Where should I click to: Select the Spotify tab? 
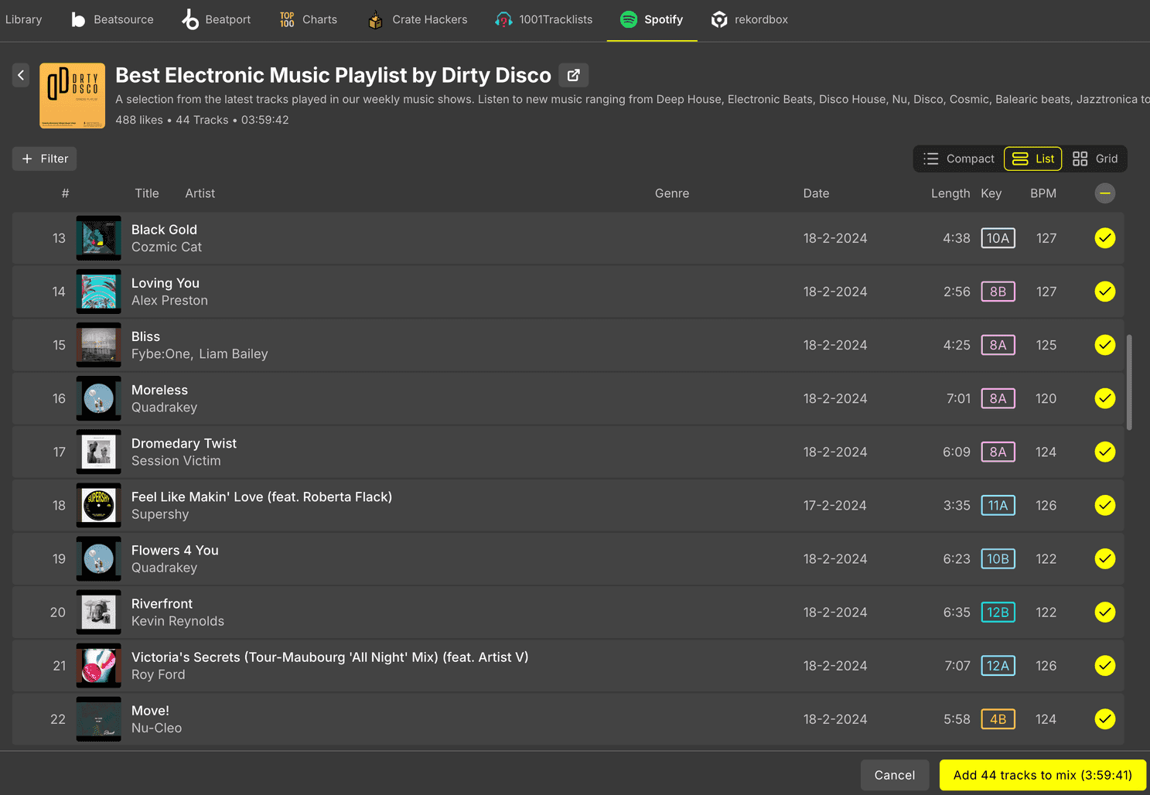[x=652, y=19]
